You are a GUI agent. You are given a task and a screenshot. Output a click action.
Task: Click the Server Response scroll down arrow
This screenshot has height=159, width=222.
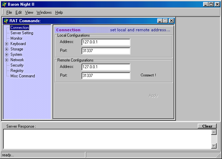point(214,146)
